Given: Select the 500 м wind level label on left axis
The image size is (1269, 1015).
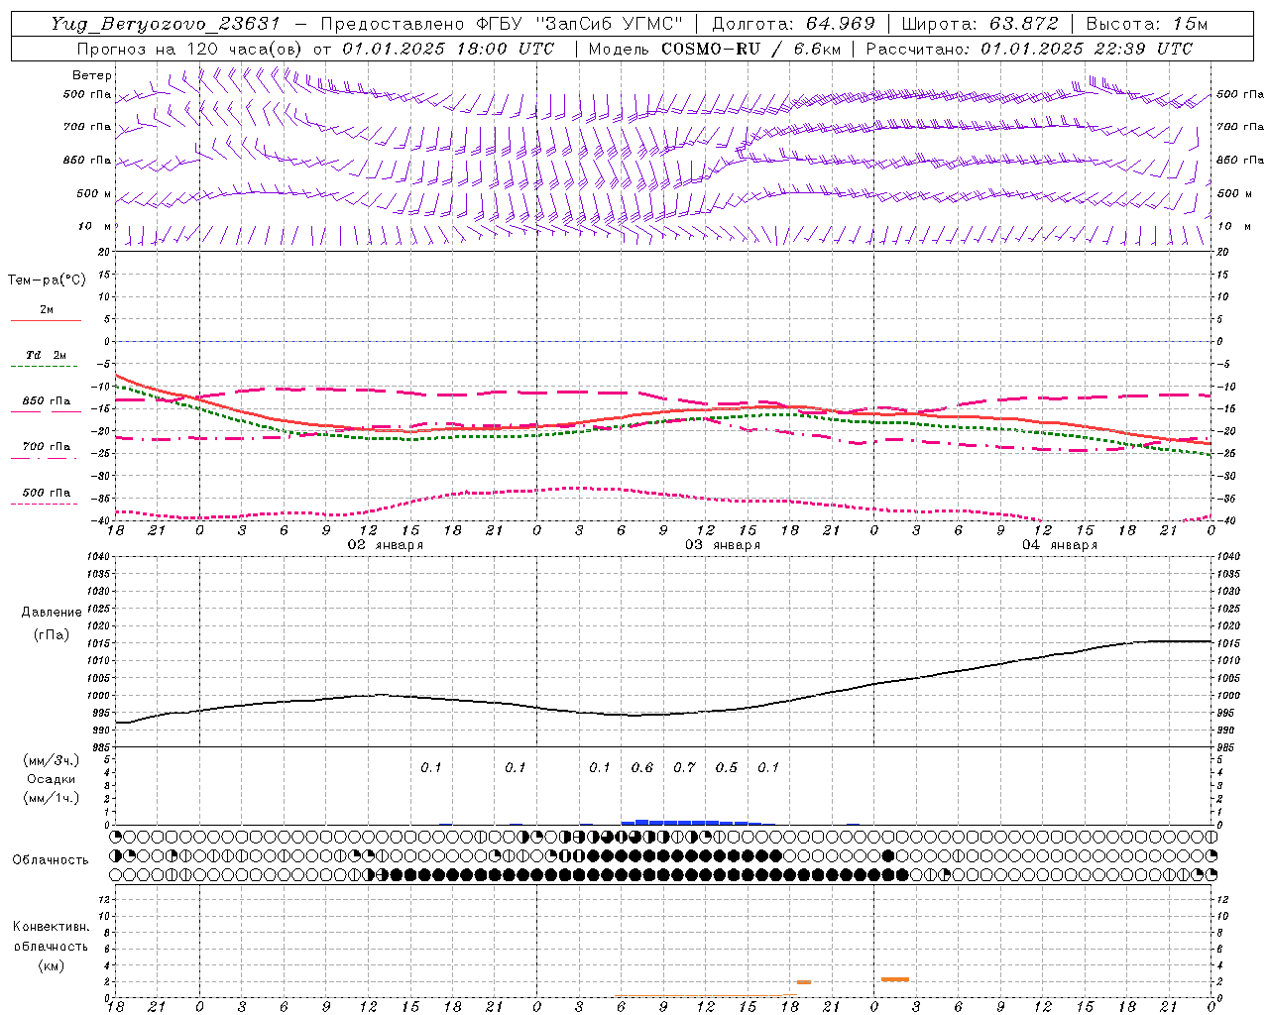Looking at the screenshot, I should coord(94,194).
